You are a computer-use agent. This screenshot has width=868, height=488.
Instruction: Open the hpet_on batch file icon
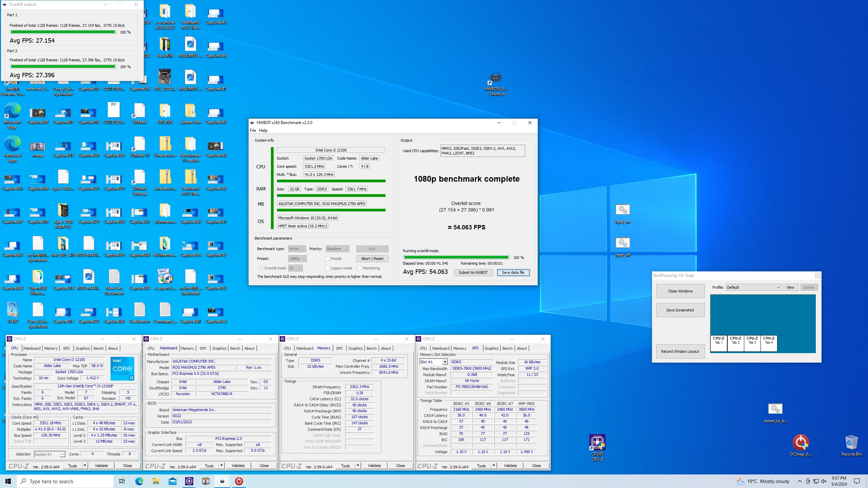623,214
